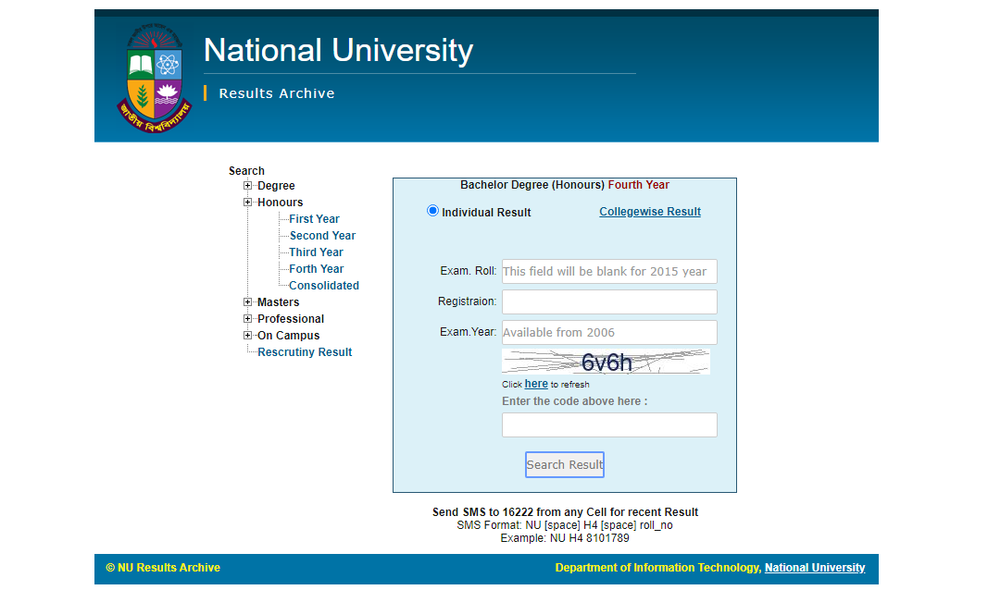The width and height of the screenshot is (988, 590).
Task: Click the Results Archive subtitle
Action: pos(277,93)
